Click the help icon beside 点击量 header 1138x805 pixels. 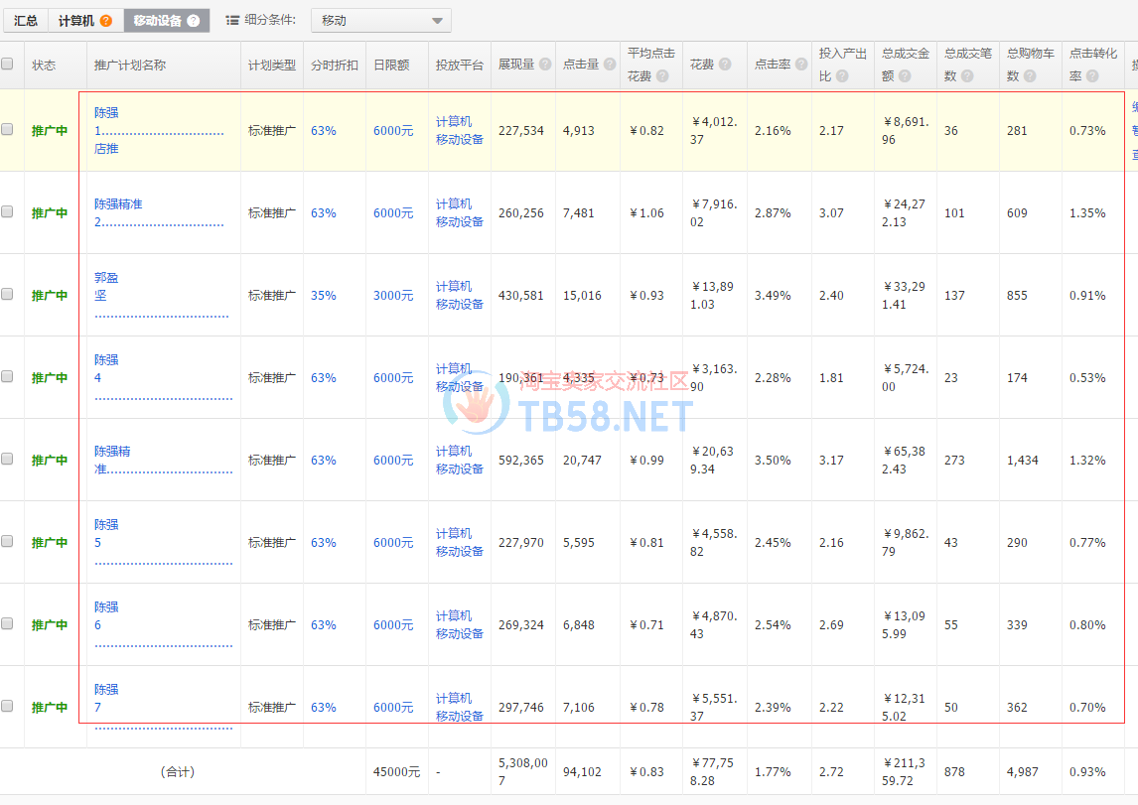click(610, 65)
